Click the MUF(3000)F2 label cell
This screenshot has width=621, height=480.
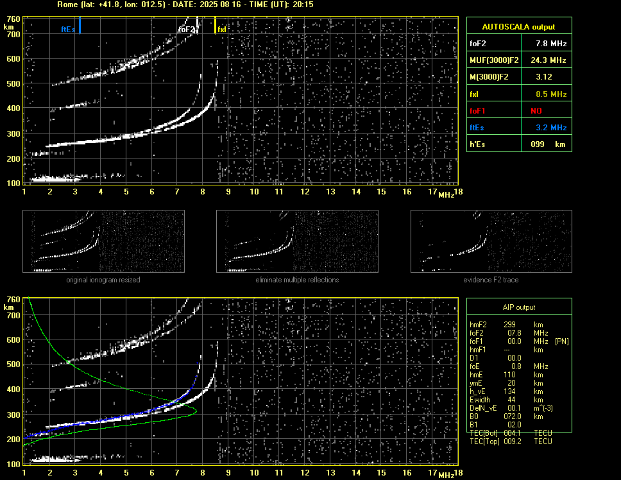494,60
